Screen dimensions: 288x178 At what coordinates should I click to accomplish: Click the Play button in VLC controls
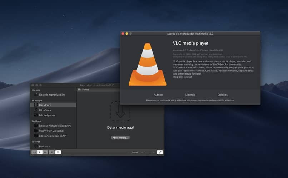[x=40, y=152]
